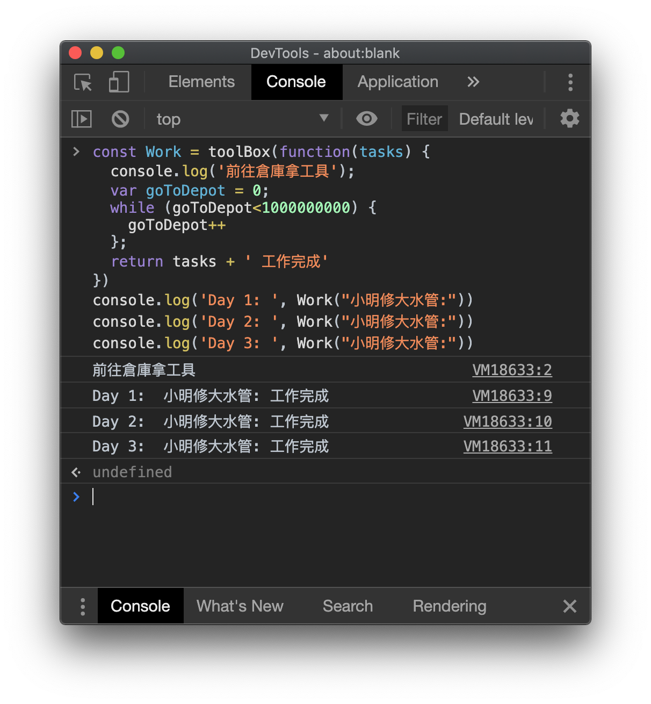Viewport: 651px width, 704px height.
Task: Click the clear console icon
Action: point(120,119)
